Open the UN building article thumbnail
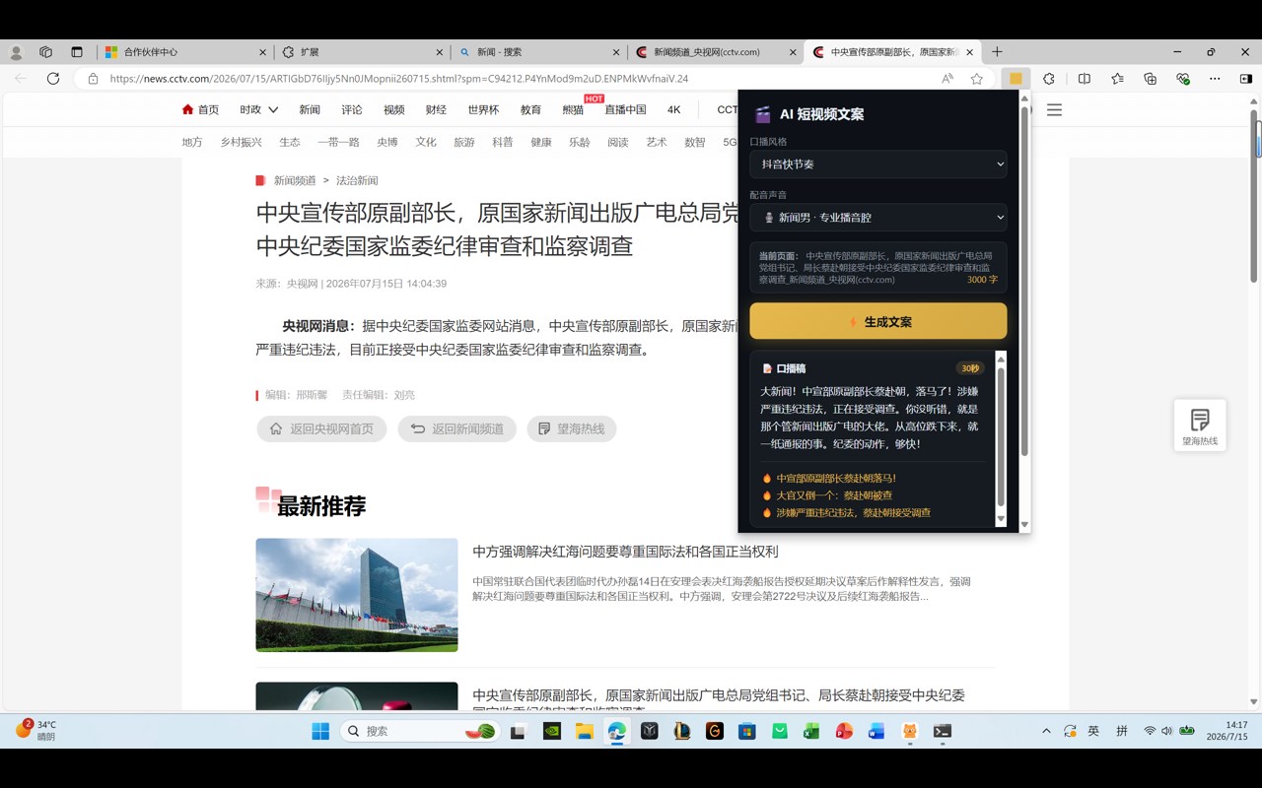The image size is (1262, 788). click(x=357, y=595)
